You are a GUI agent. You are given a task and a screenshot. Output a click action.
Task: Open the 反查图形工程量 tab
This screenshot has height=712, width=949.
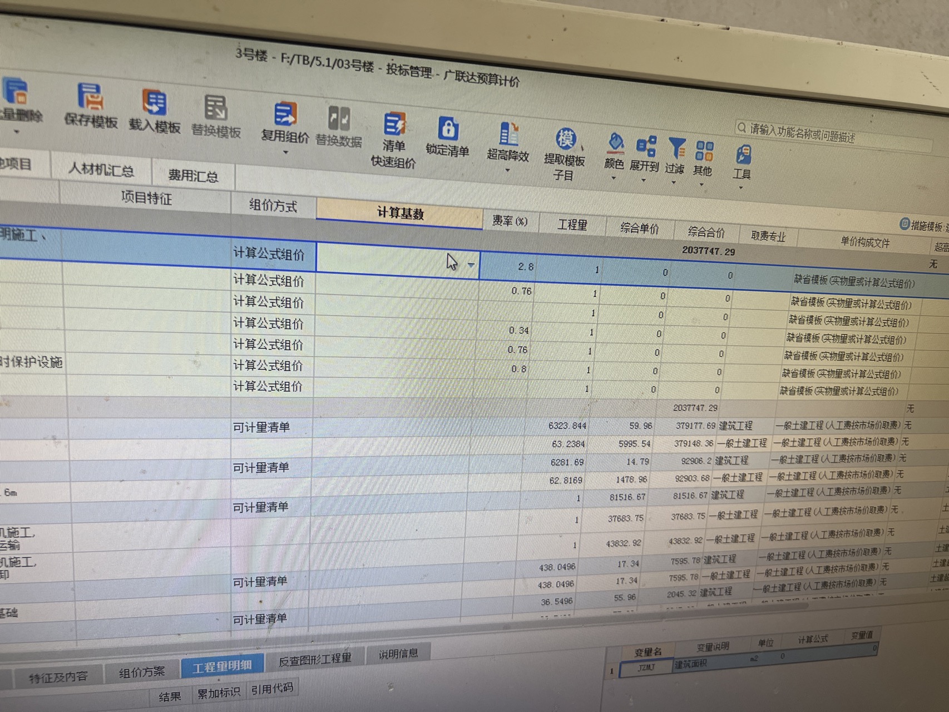click(x=315, y=659)
